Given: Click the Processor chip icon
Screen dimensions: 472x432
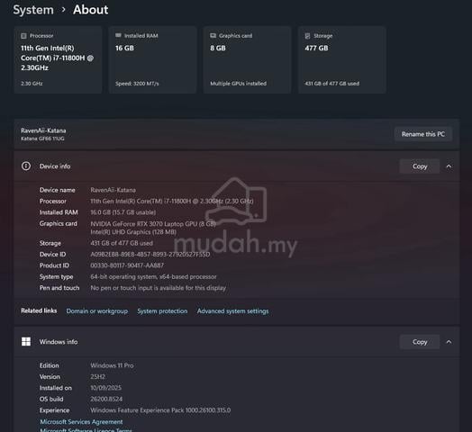Looking at the screenshot, I should click(23, 36).
